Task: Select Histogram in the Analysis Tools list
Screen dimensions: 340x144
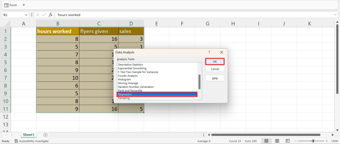Action: coord(124,79)
